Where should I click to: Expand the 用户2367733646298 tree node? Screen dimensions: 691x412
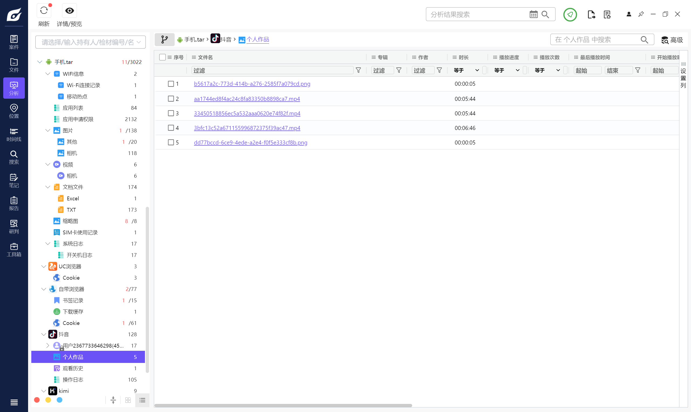pos(48,345)
